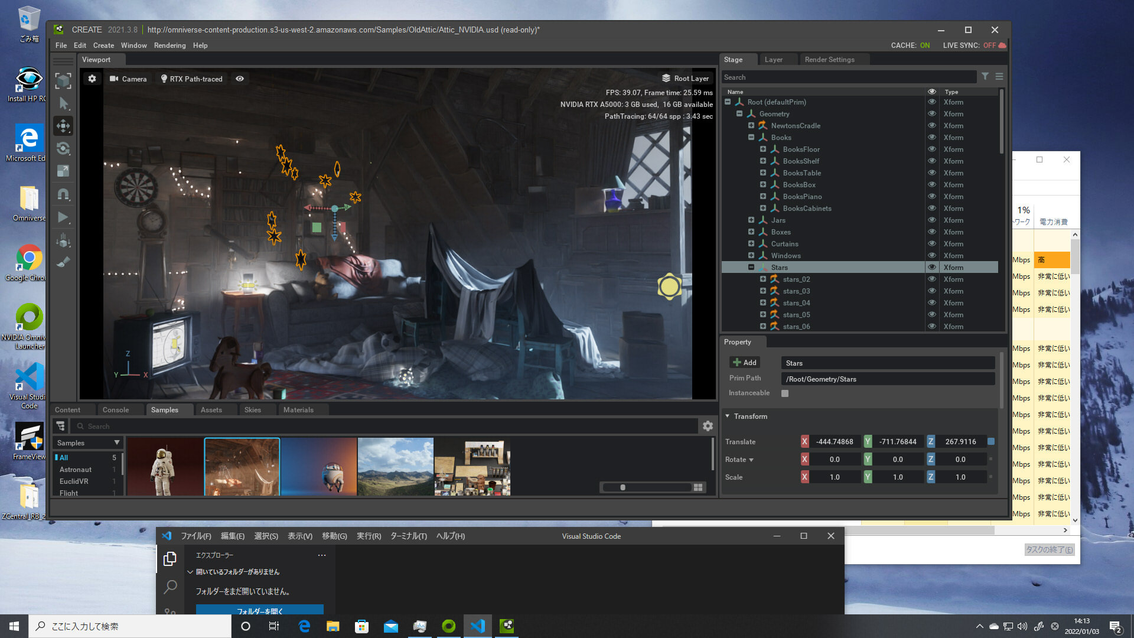The image size is (1134, 638).
Task: Collapse the Geometry tree node
Action: coord(739,113)
